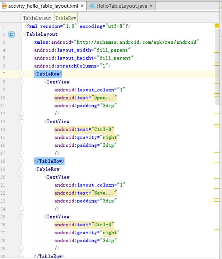This screenshot has height=259, width=222.
Task: Click TextView tag on line 8
Action: pyautogui.click(x=57, y=82)
